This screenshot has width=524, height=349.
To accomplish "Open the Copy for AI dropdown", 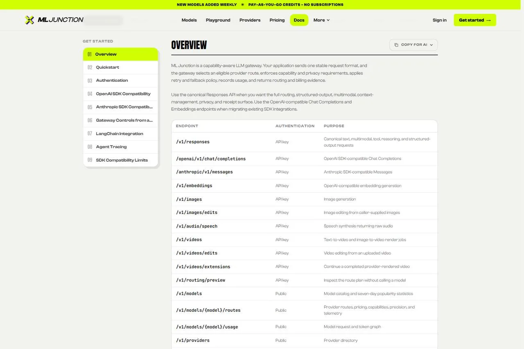I will tap(413, 45).
